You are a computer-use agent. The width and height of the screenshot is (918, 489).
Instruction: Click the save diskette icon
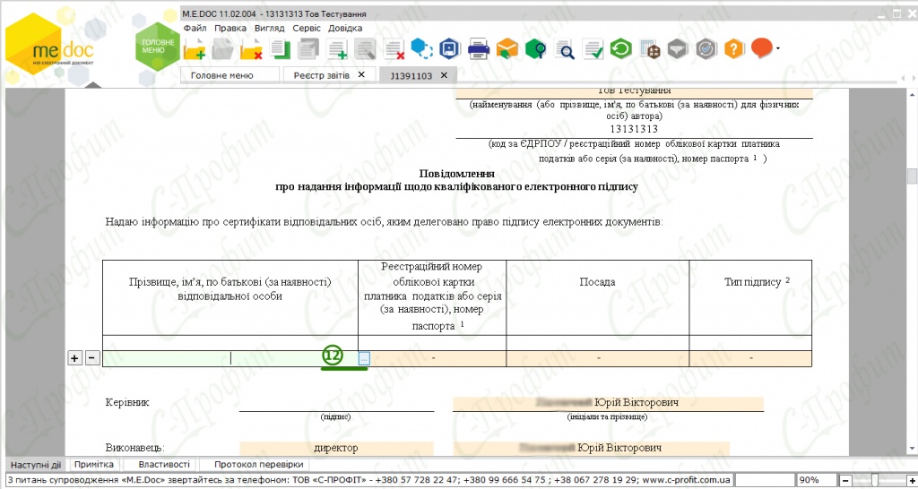tap(450, 48)
